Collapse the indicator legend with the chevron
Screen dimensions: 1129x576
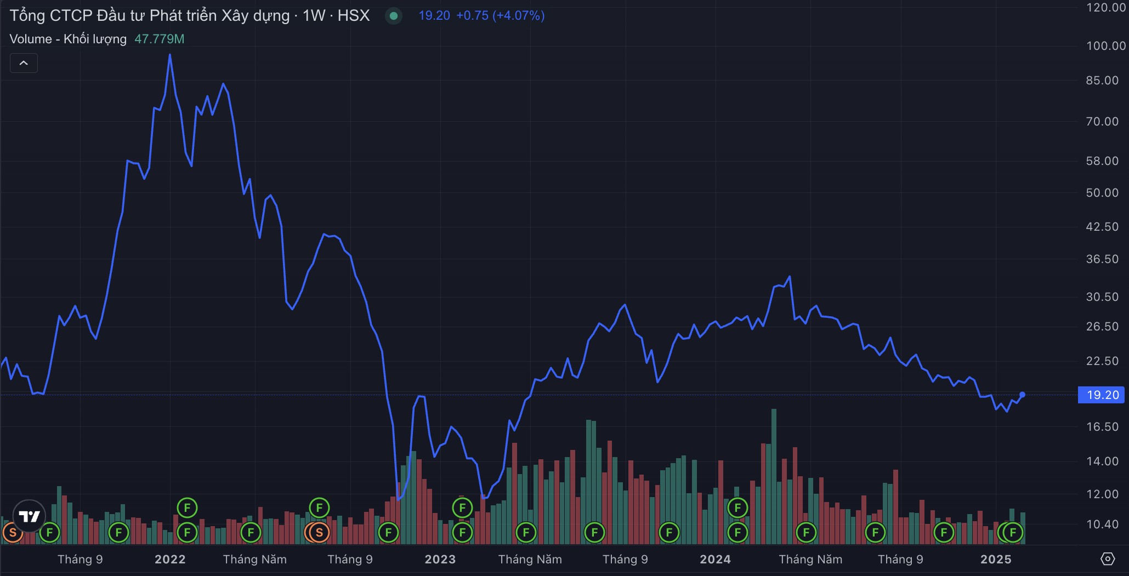[24, 63]
